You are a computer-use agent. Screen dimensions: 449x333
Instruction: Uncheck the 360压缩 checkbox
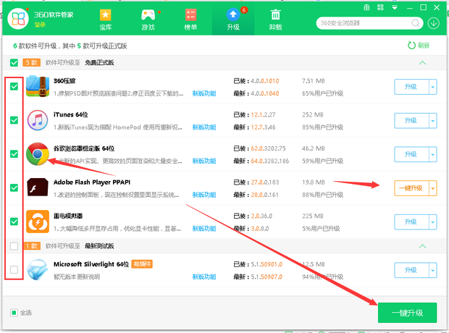(14, 86)
